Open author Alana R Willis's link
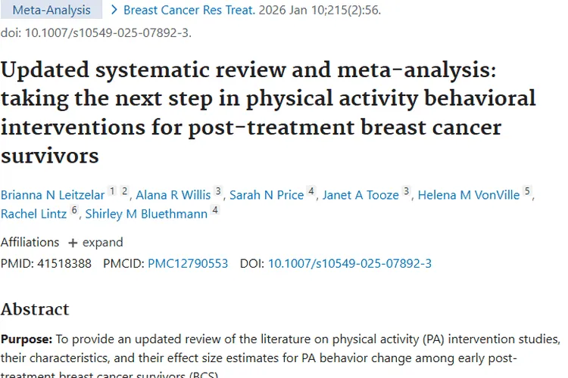Viewport: 568px width, 378px height. (x=173, y=195)
